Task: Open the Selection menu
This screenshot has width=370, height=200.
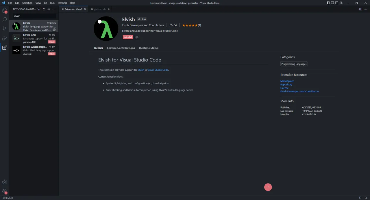Action: pyautogui.click(x=27, y=3)
